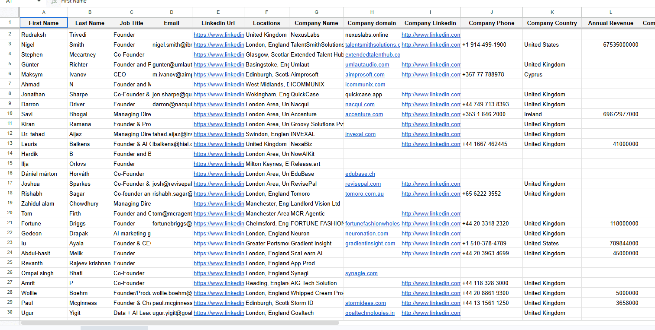Select the "First Name" header cell

point(44,23)
